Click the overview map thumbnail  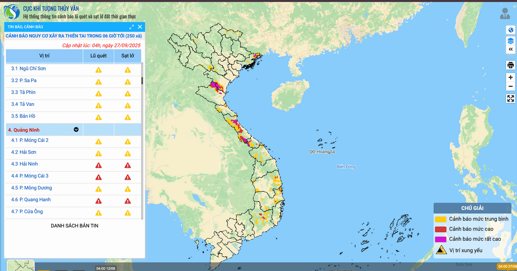coord(21,265)
